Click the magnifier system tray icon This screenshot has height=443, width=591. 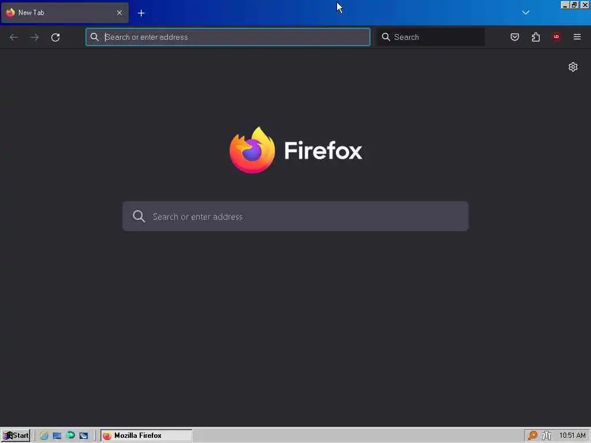click(x=533, y=436)
